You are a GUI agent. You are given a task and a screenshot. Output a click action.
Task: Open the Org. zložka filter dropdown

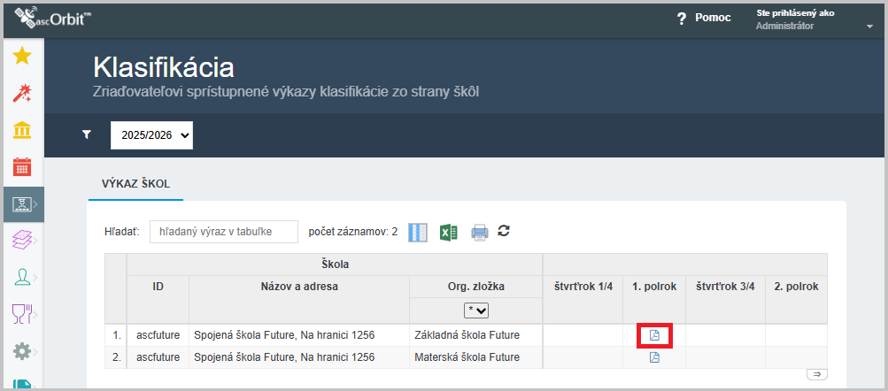coord(476,310)
